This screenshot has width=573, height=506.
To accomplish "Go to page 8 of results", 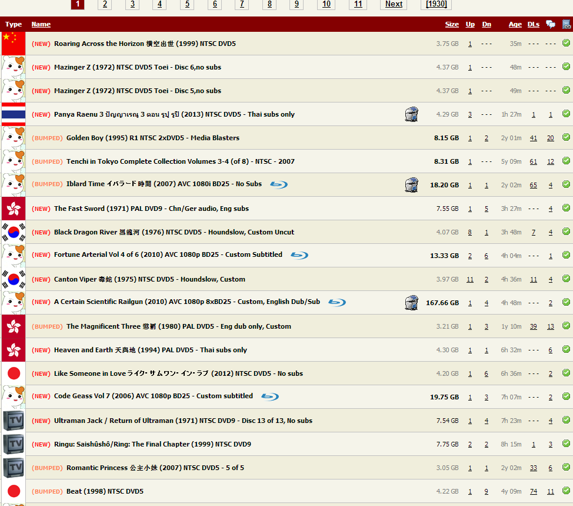I will (x=269, y=4).
